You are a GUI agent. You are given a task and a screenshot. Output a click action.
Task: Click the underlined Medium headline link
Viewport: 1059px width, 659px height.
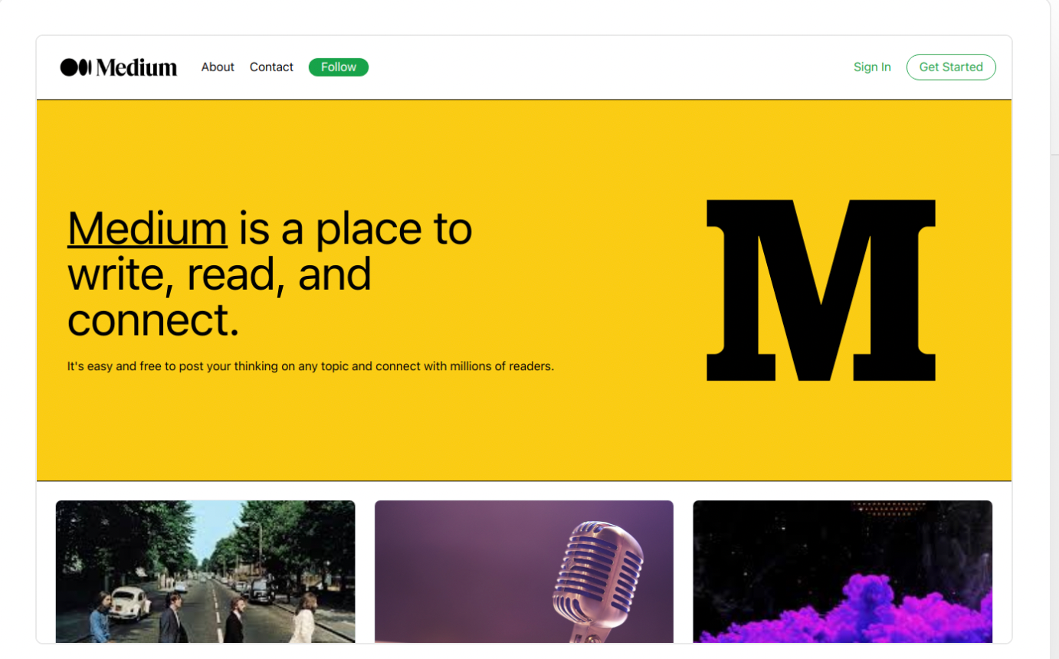click(147, 228)
